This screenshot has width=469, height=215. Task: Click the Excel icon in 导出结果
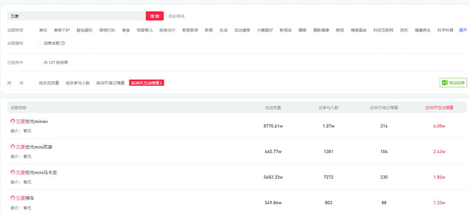(445, 83)
